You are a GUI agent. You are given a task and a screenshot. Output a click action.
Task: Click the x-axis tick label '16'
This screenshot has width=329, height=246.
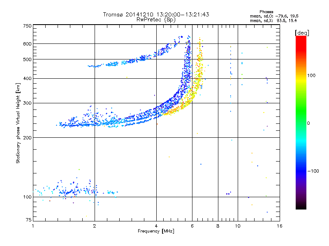pos(280,226)
